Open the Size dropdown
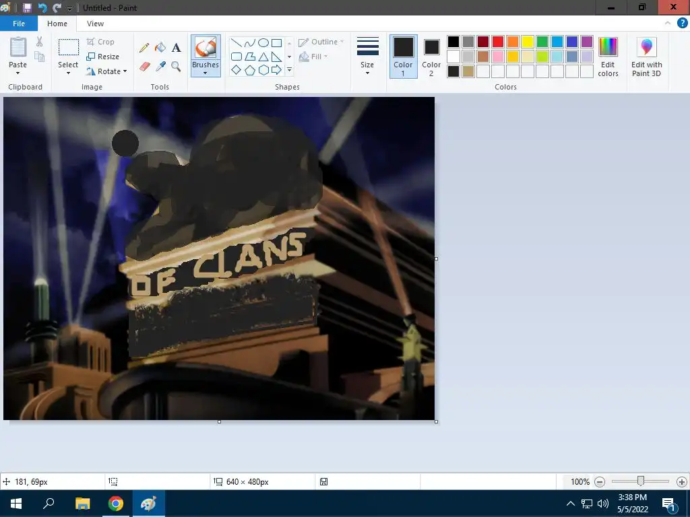Screen dimensions: 690x517 pos(367,57)
